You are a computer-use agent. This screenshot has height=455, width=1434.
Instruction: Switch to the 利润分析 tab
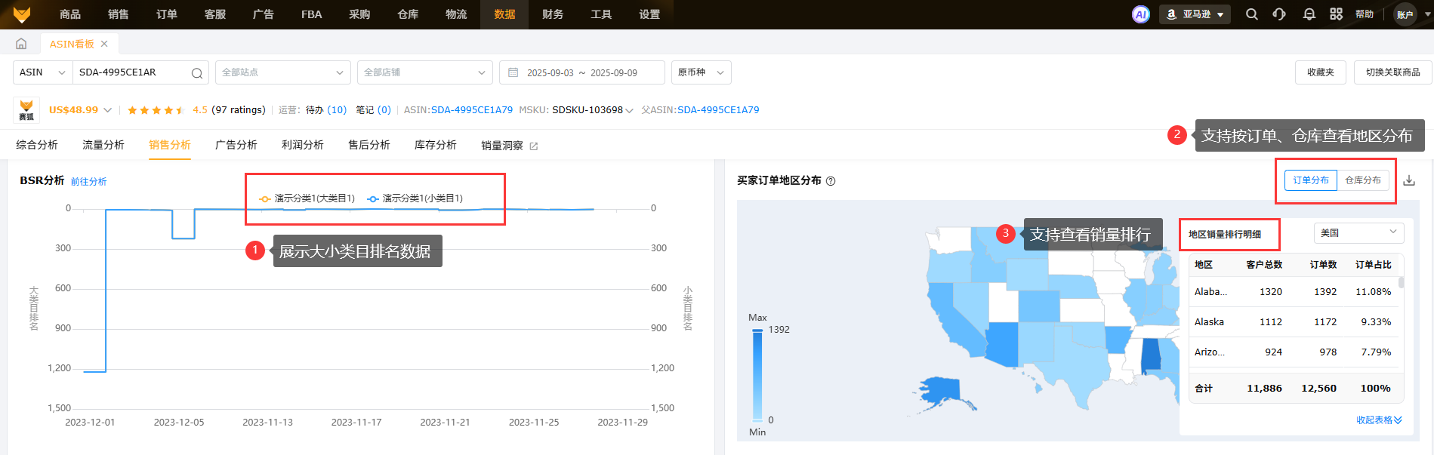302,145
